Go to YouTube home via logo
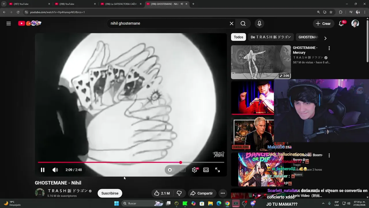 [30, 23]
